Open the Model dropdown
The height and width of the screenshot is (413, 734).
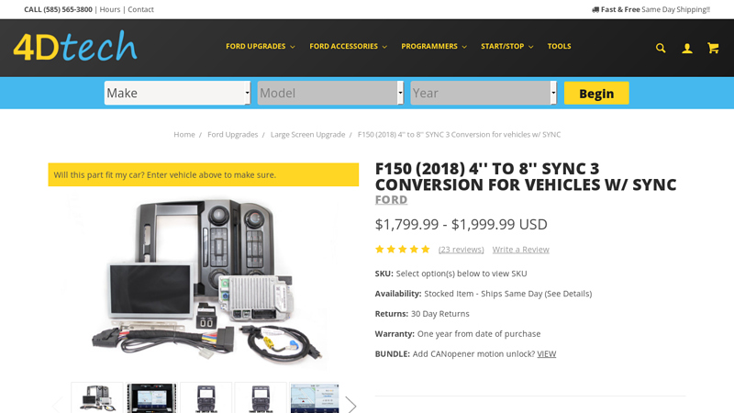(x=330, y=93)
